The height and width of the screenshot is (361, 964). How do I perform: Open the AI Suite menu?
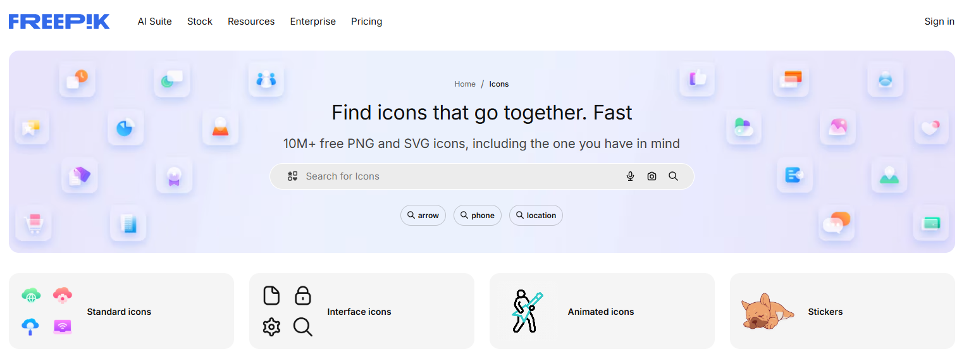[x=155, y=21]
